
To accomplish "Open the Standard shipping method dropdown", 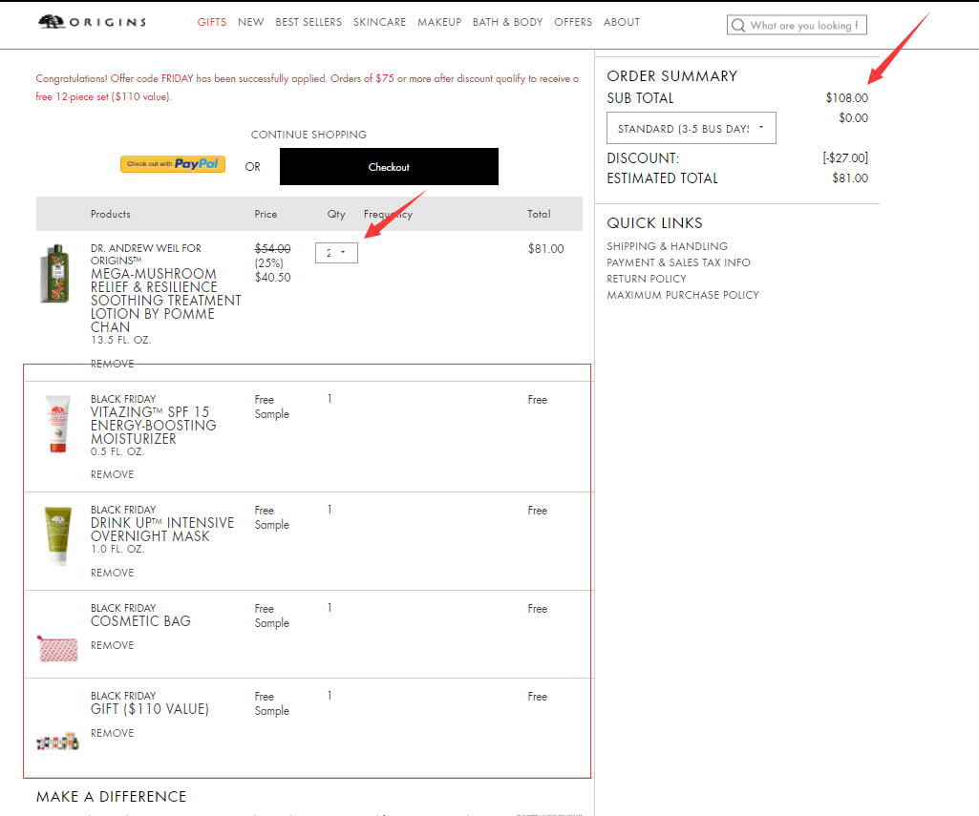I will click(692, 128).
